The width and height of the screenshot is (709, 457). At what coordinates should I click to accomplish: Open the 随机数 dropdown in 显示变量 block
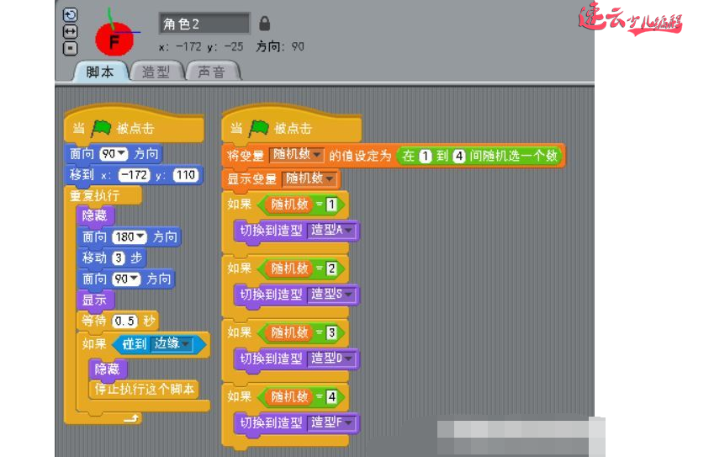tap(330, 179)
